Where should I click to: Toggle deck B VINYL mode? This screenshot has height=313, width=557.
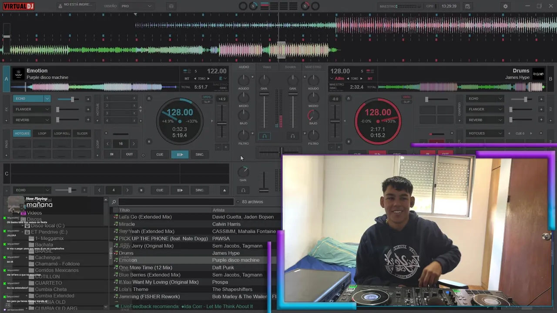click(406, 97)
